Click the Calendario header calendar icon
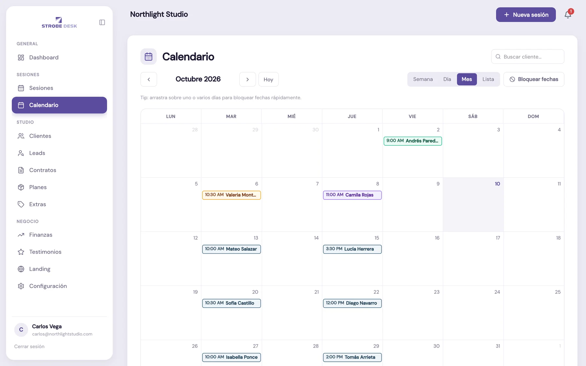The width and height of the screenshot is (586, 366). click(x=148, y=57)
